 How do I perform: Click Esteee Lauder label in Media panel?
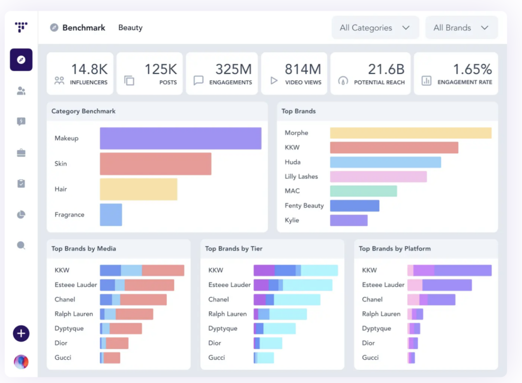(x=75, y=285)
